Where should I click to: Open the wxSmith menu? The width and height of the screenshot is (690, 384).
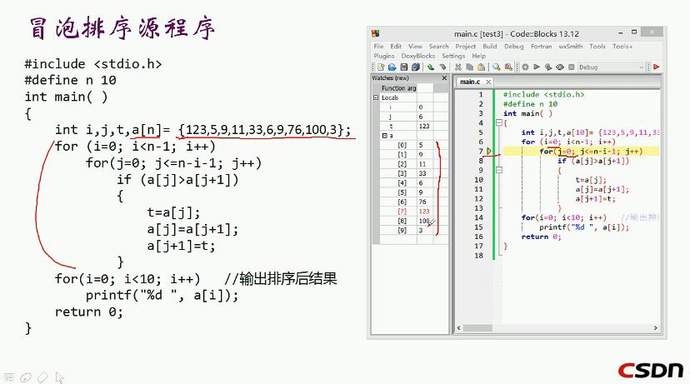(x=570, y=46)
